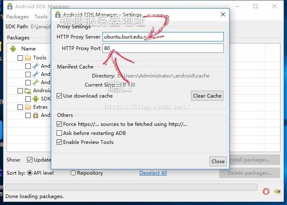Click Install packages button in main window

click(255, 160)
